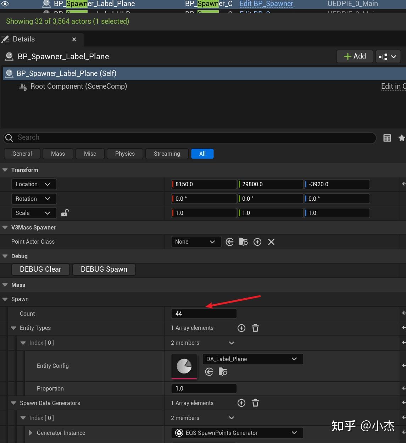Switch to the Physics filter tab
The height and width of the screenshot is (443, 406).
click(x=125, y=154)
